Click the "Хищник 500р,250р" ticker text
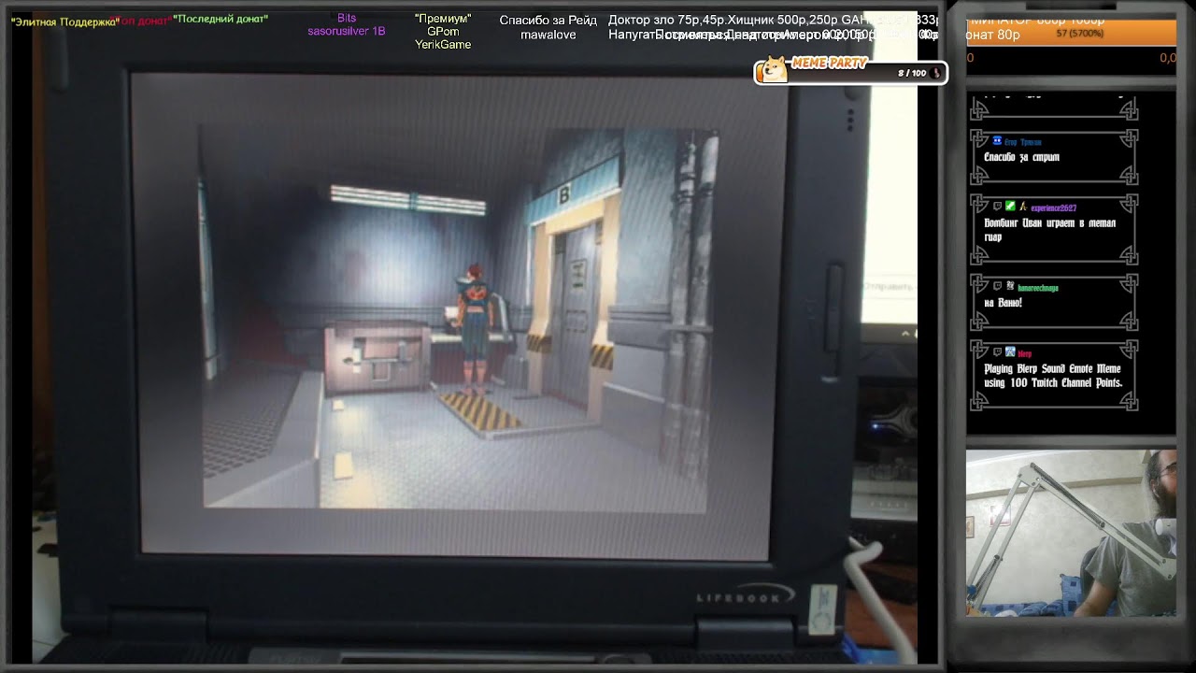This screenshot has width=1196, height=673. 781,21
